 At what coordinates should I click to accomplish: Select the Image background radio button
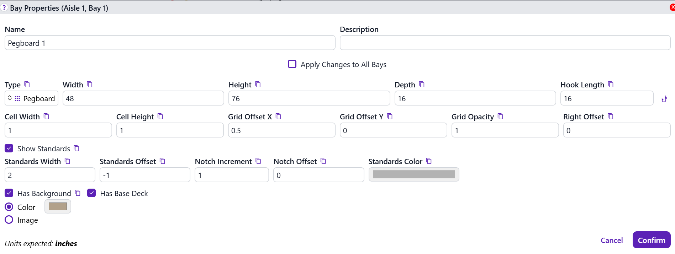point(9,220)
